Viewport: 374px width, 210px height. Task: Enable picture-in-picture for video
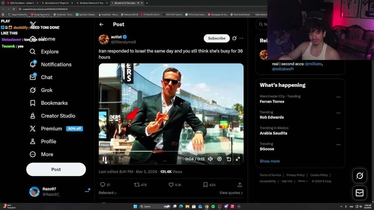[x=229, y=159]
